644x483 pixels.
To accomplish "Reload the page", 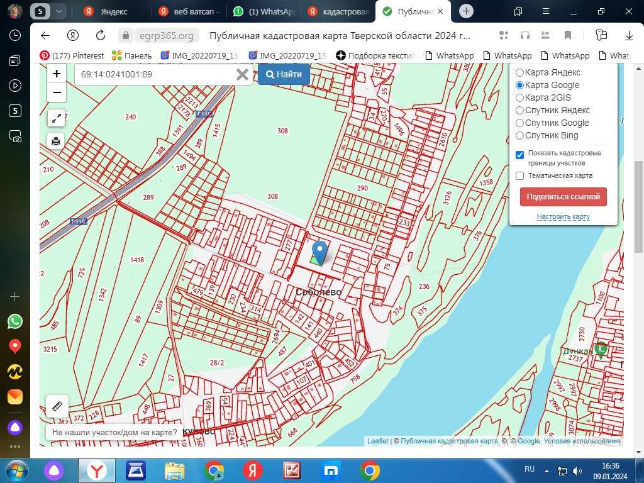I will coord(101,35).
